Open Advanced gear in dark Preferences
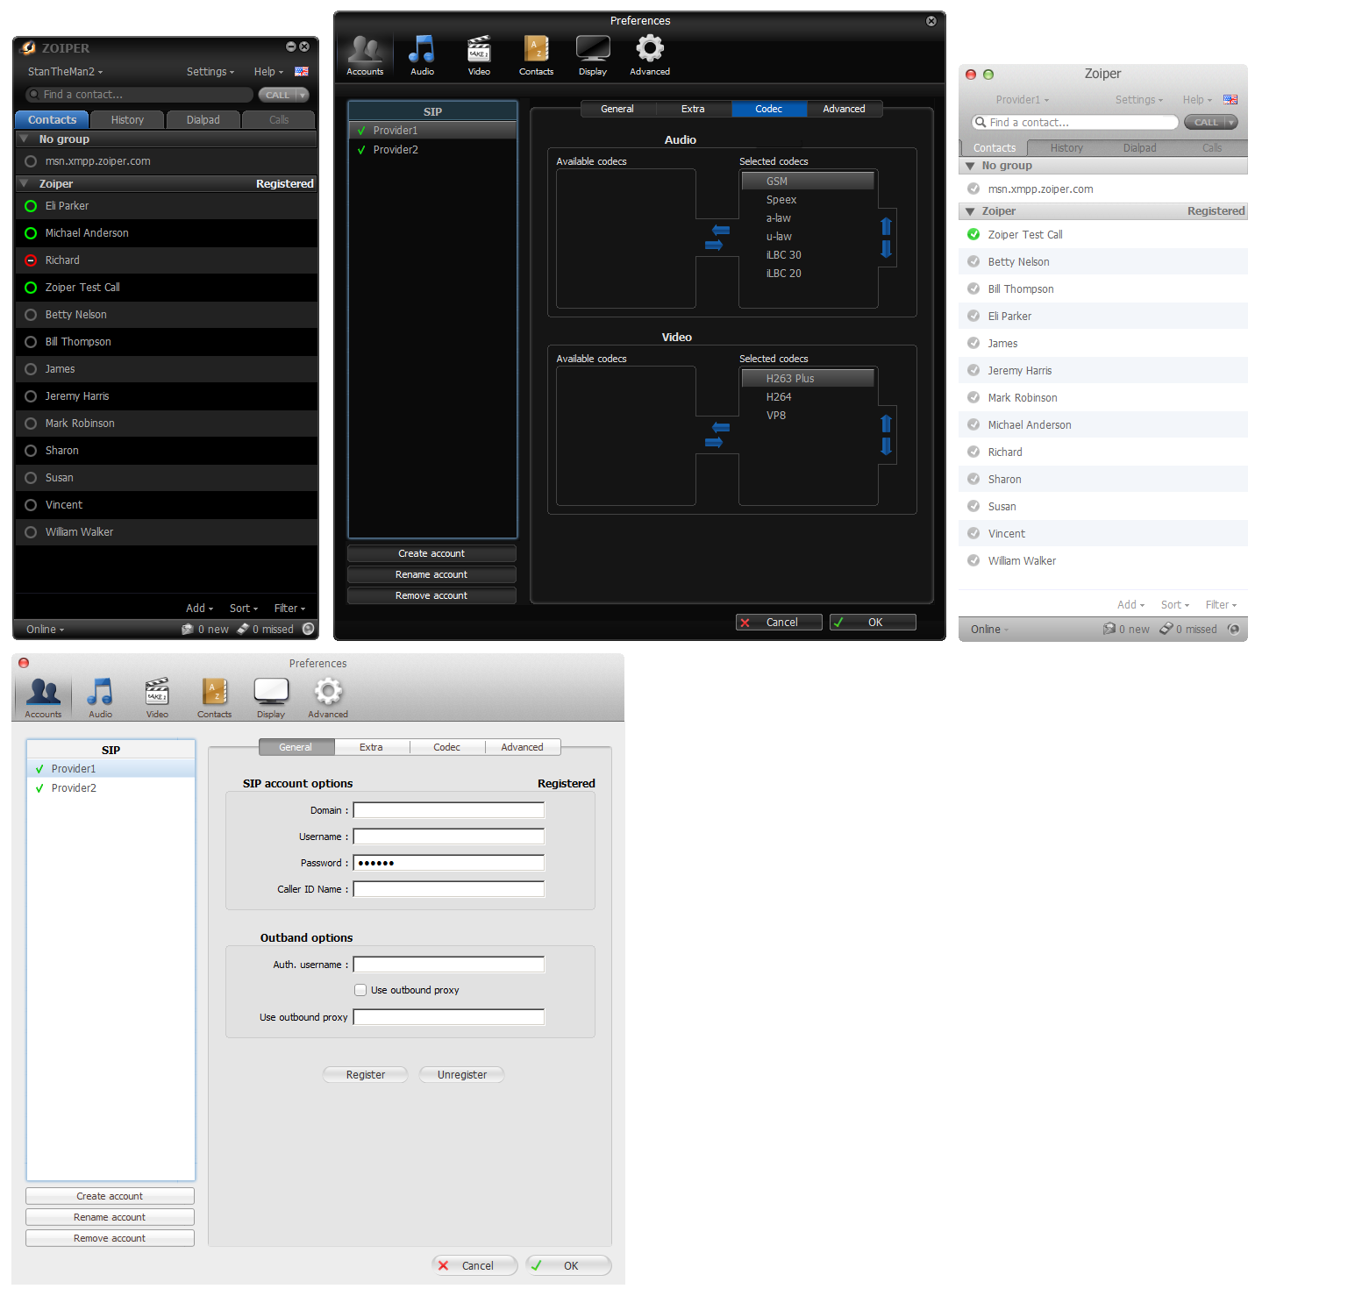Viewport: 1362px width, 1296px height. pos(650,55)
